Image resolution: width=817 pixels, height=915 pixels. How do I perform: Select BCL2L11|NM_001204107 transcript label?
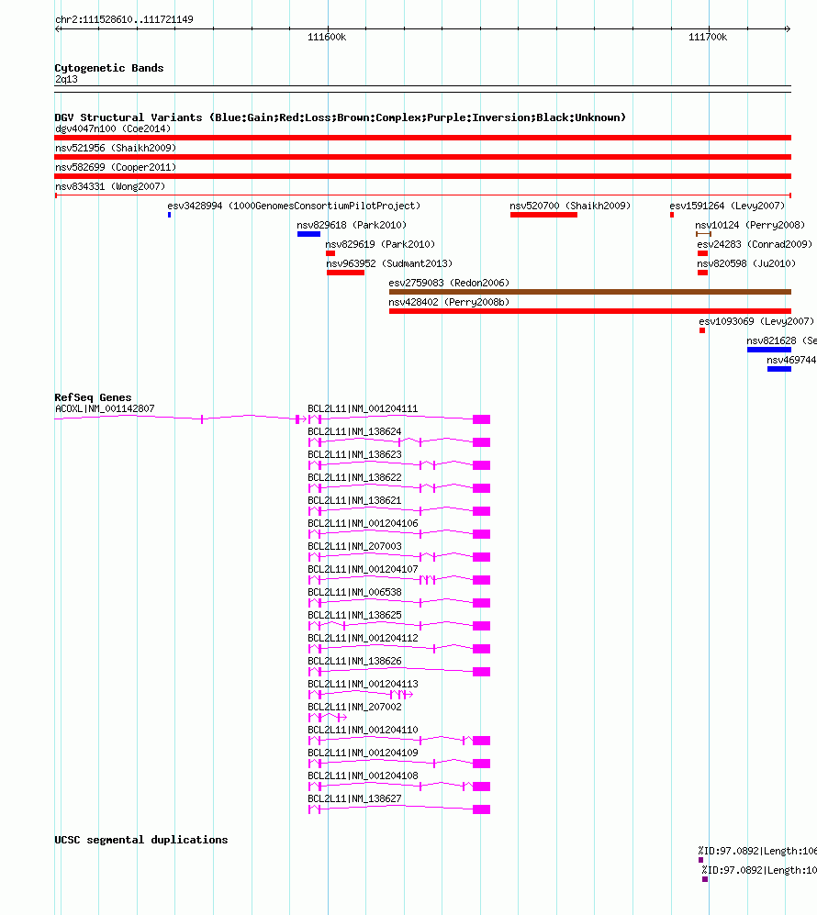click(x=363, y=569)
